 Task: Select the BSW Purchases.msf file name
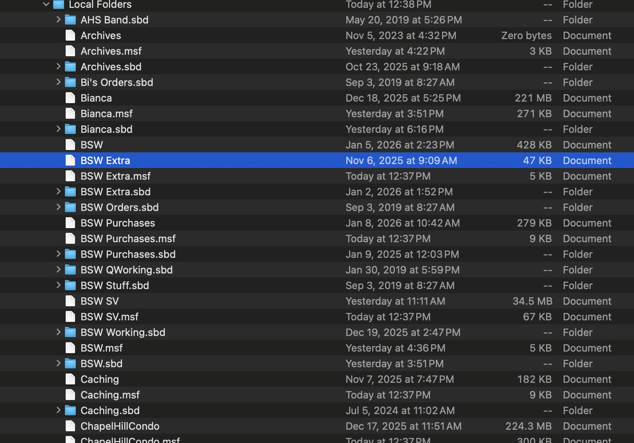coord(128,239)
